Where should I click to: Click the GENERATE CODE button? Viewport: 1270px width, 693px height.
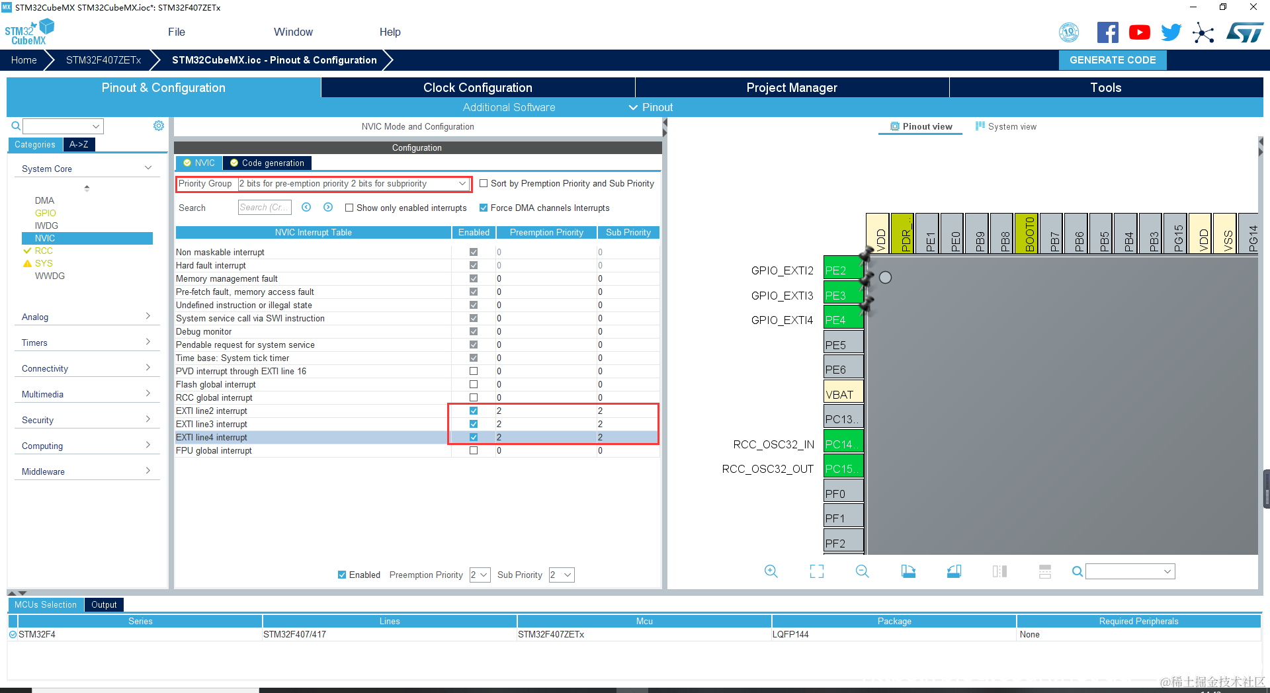point(1113,60)
